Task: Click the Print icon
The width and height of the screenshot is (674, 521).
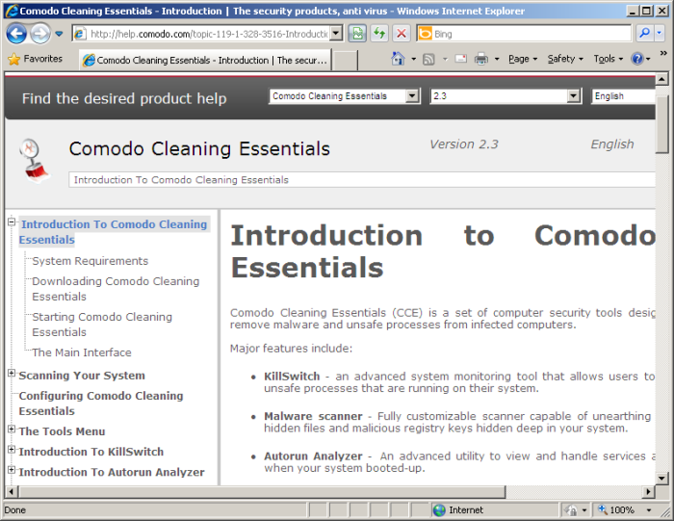Action: click(481, 59)
